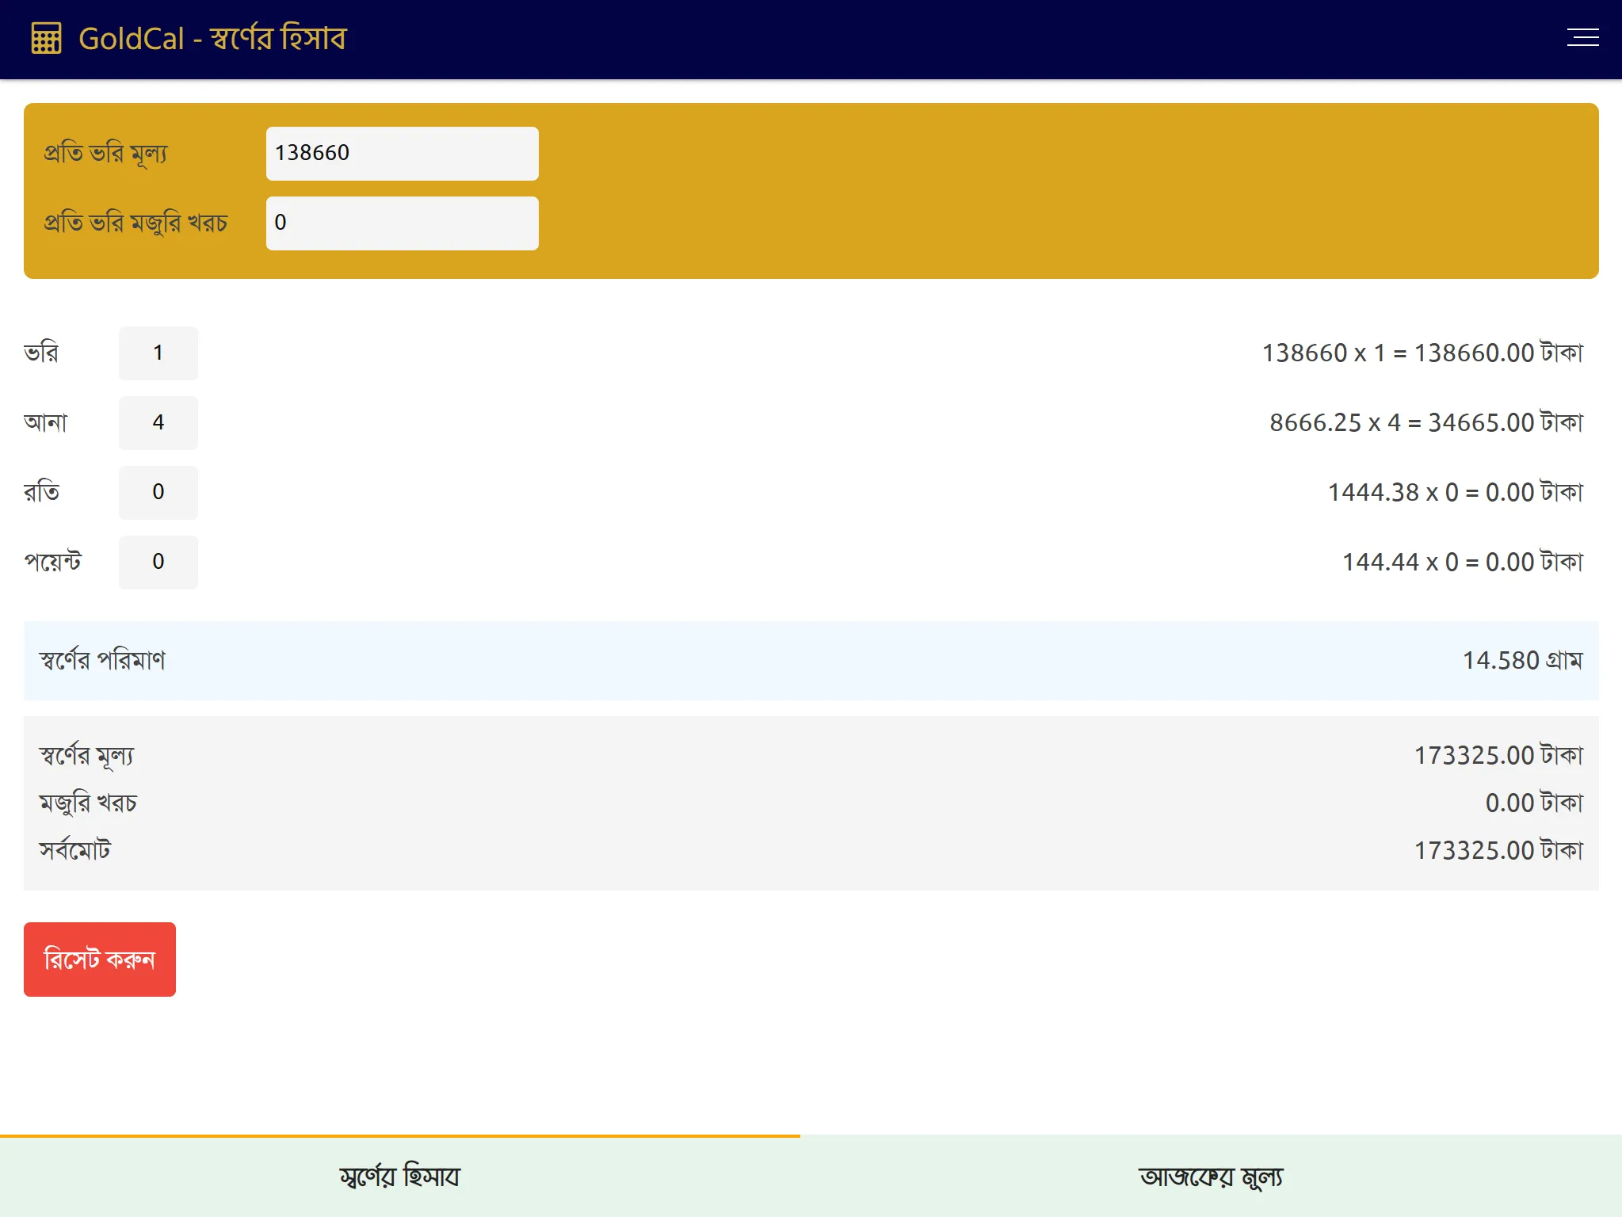This screenshot has height=1217, width=1622.
Task: Click the GoldCal - স্বর্ণের হিসাব title
Action: click(212, 38)
